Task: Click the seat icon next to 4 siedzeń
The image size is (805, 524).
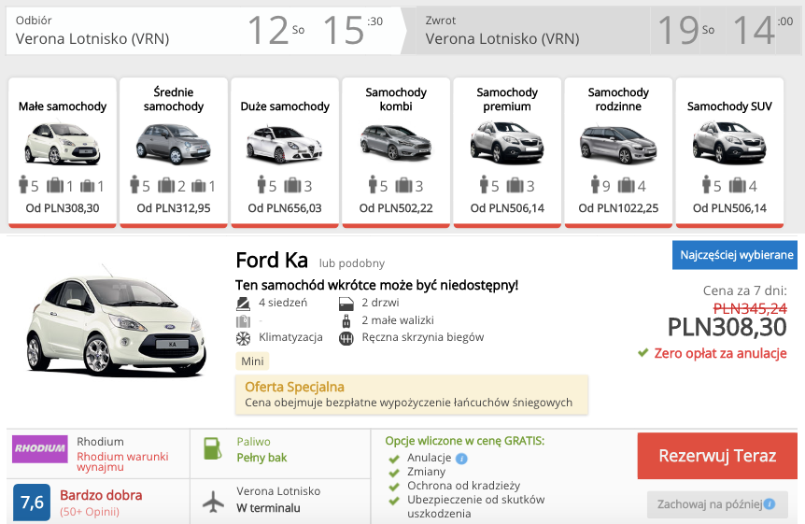Action: [x=243, y=304]
